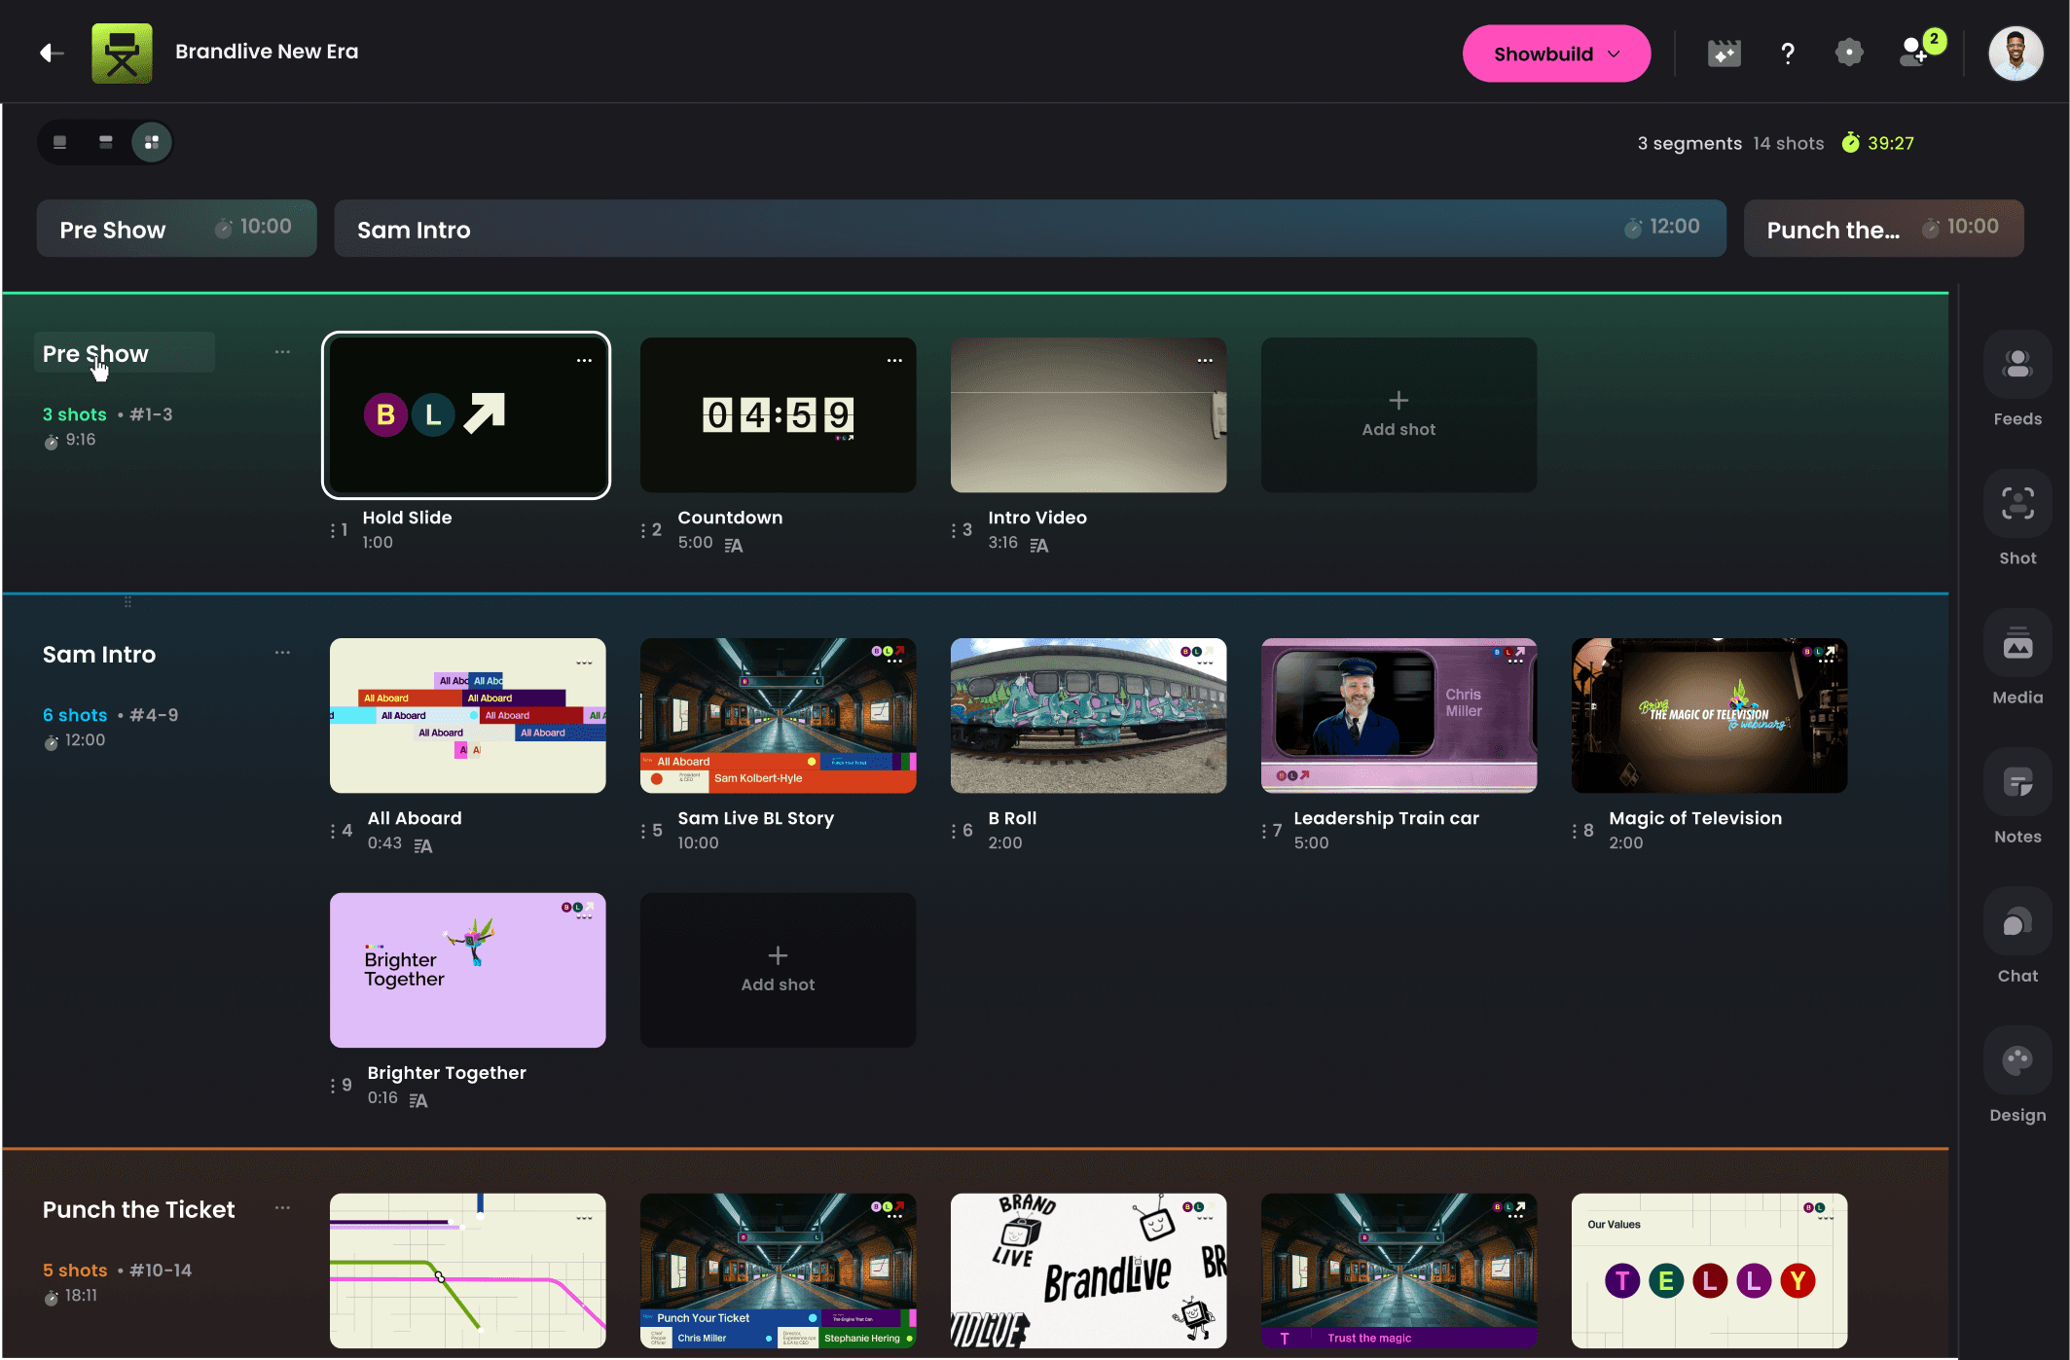
Task: Switch to list view mode
Action: [x=59, y=141]
